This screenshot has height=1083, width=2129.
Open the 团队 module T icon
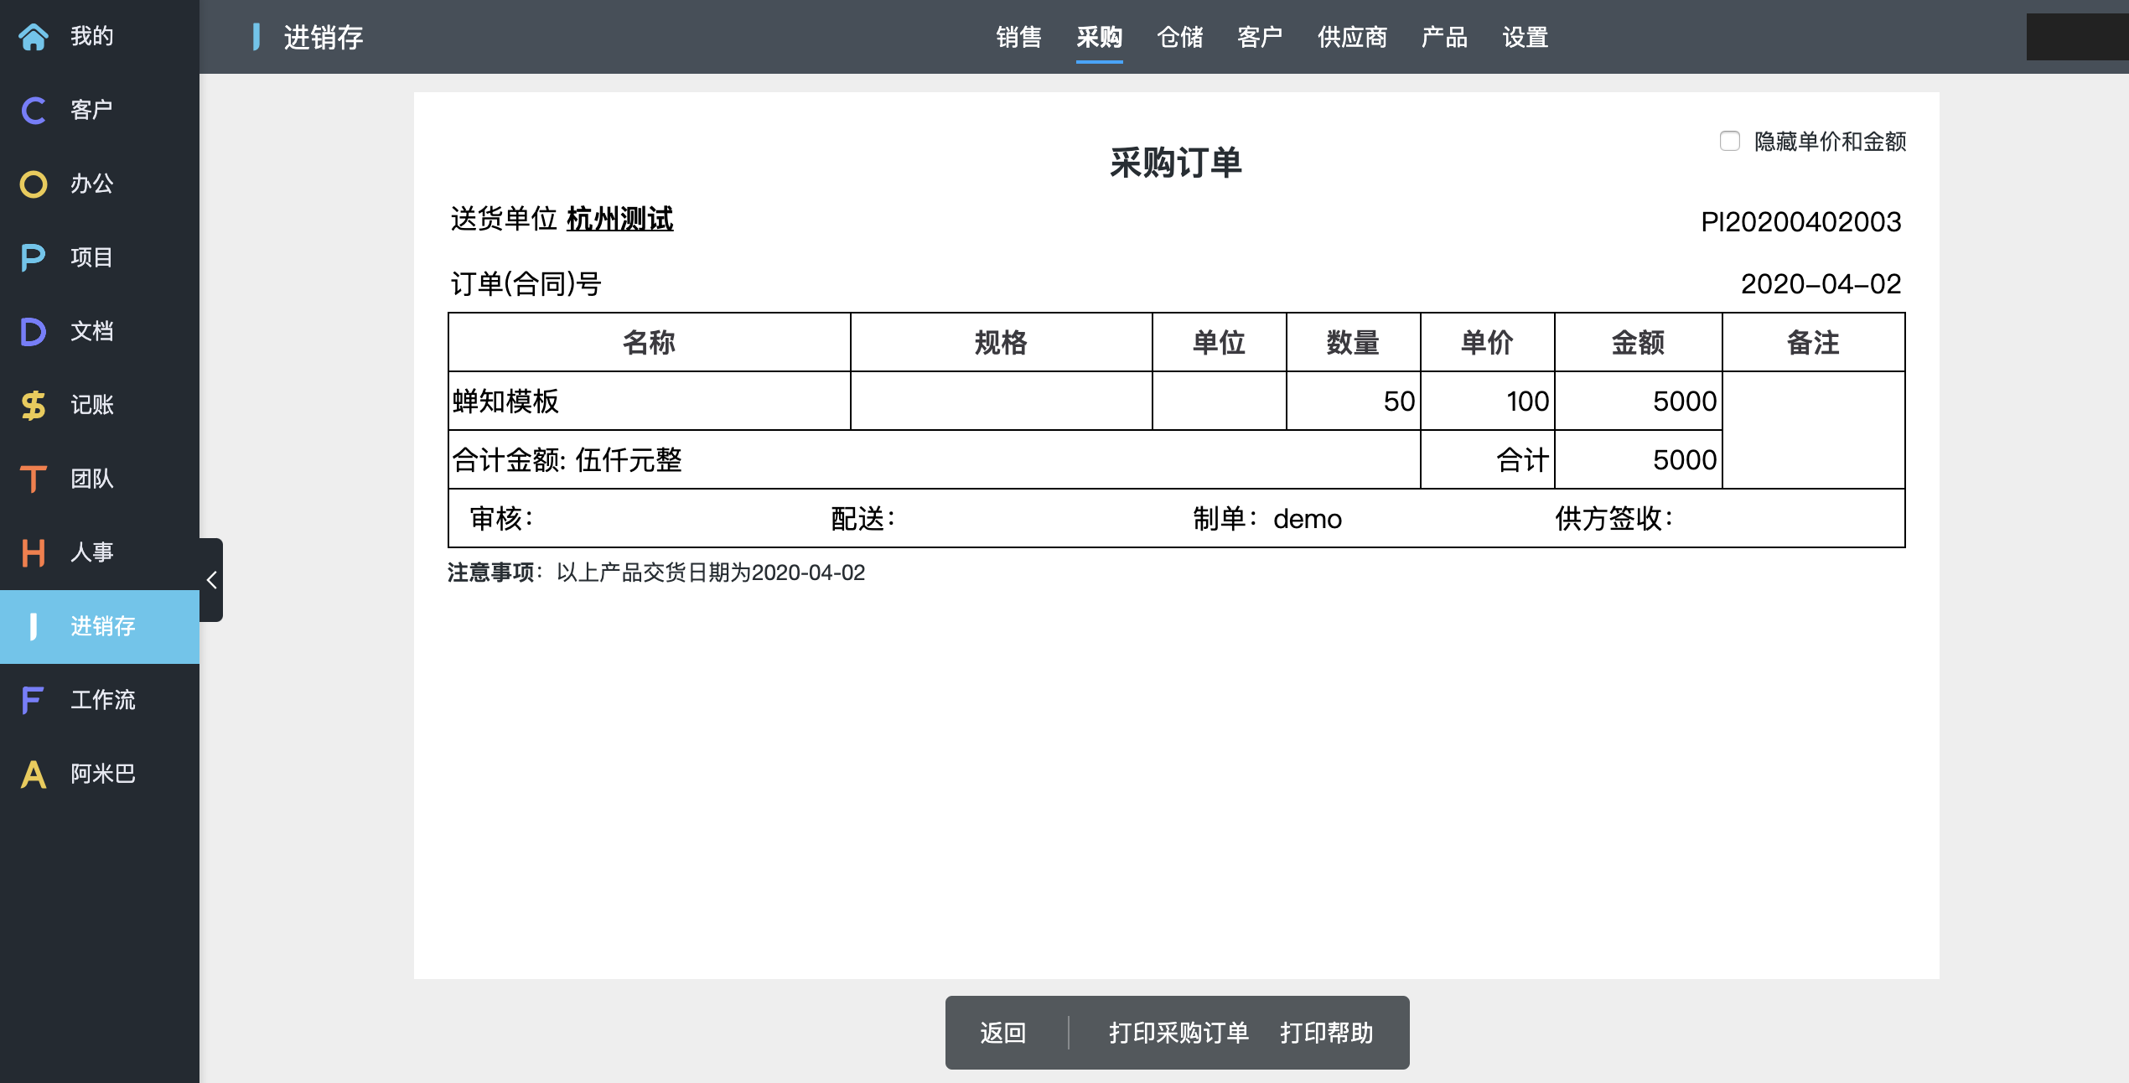pos(34,479)
